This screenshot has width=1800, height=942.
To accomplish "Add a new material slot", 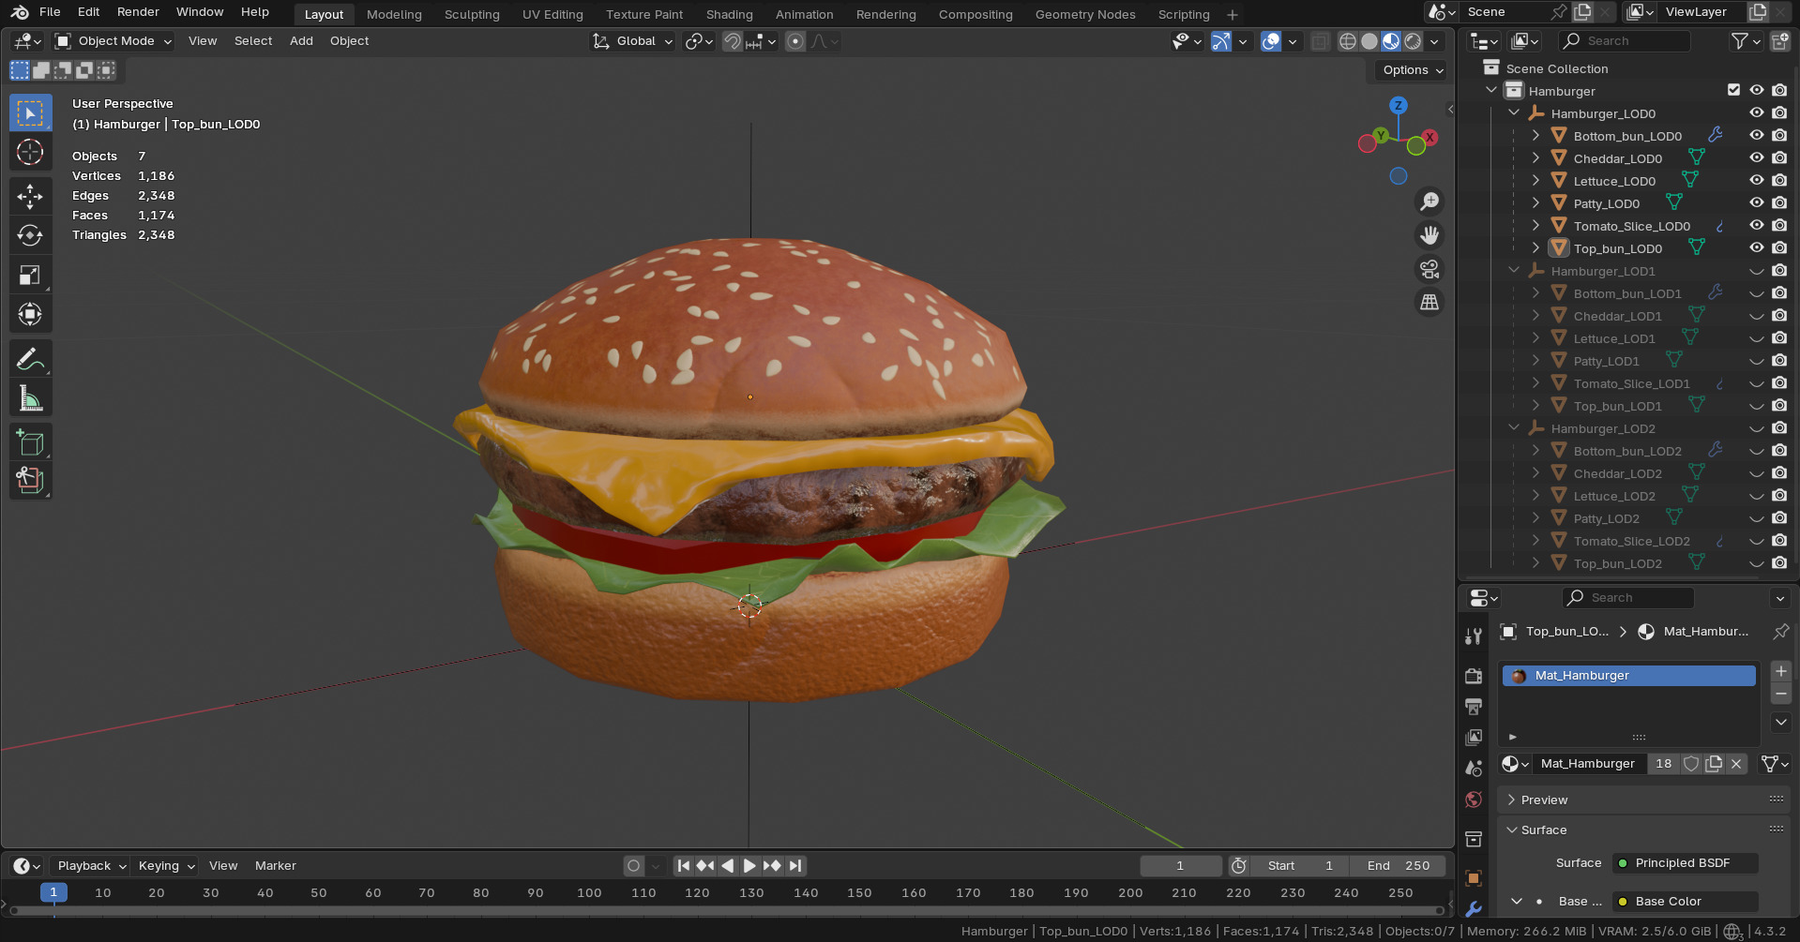I will (x=1781, y=671).
